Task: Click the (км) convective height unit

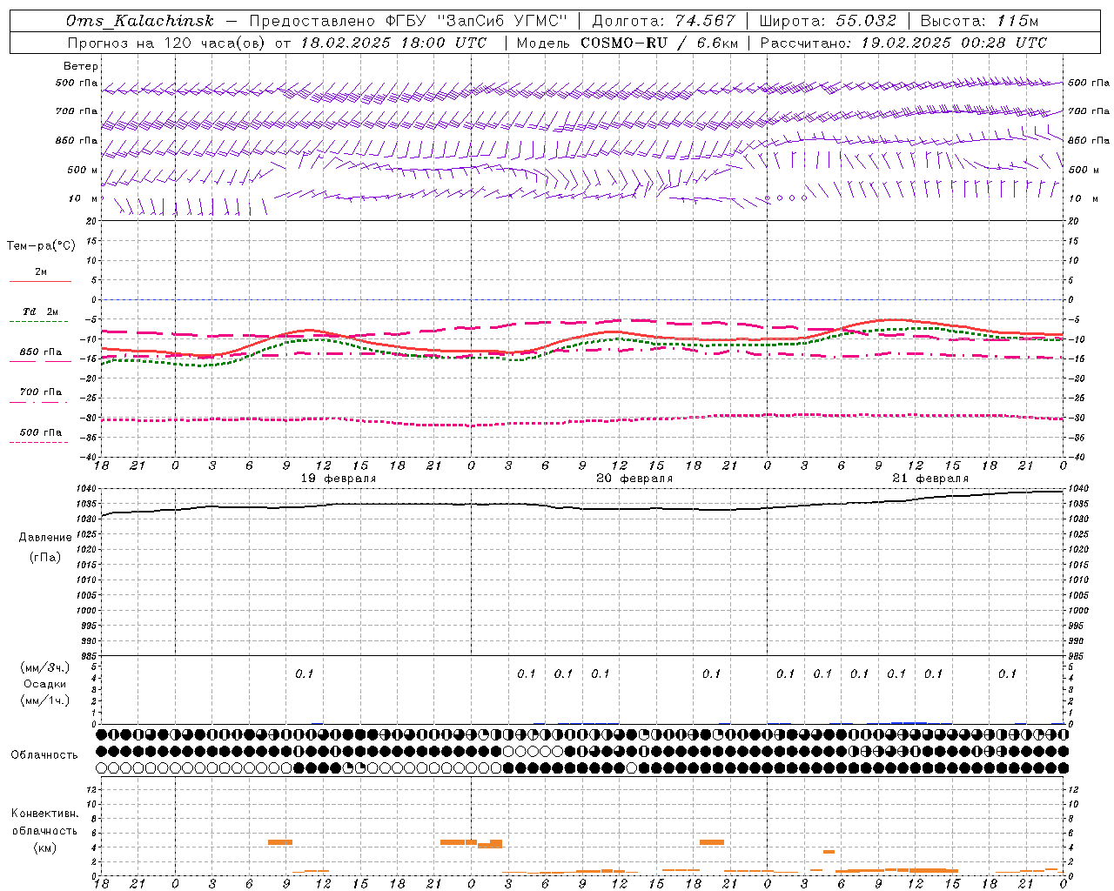Action: click(x=45, y=847)
